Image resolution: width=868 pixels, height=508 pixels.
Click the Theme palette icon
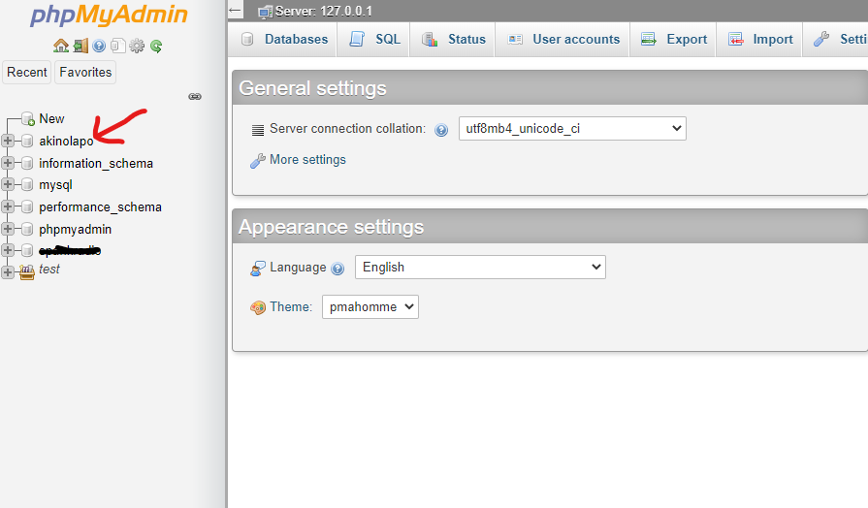[x=258, y=307]
